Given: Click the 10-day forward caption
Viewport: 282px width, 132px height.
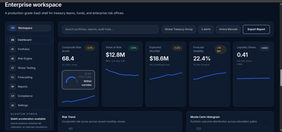Looking at the screenshot, I should click(201, 65).
